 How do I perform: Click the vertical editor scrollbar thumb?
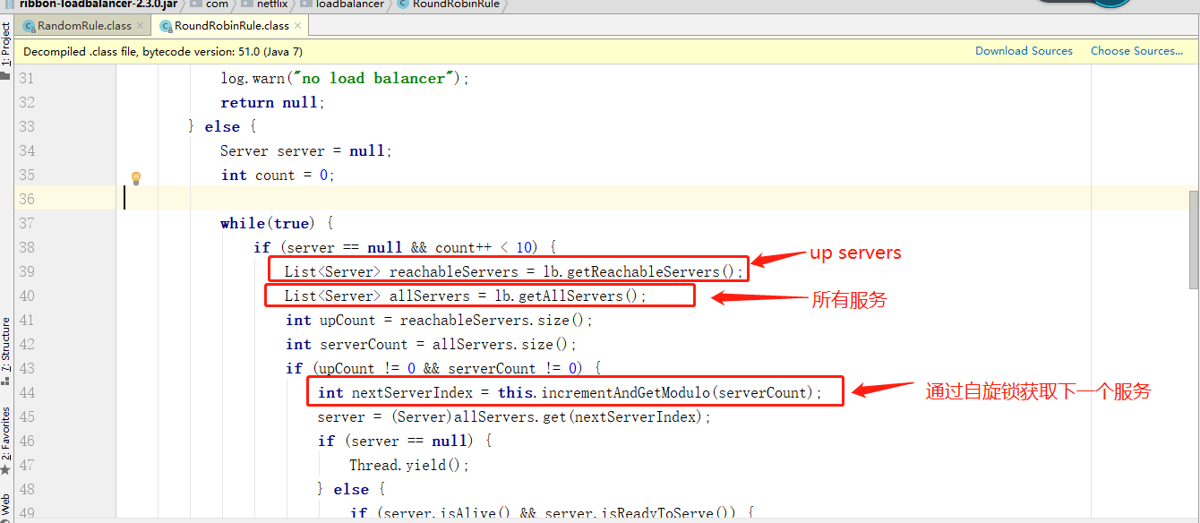pos(1194,240)
